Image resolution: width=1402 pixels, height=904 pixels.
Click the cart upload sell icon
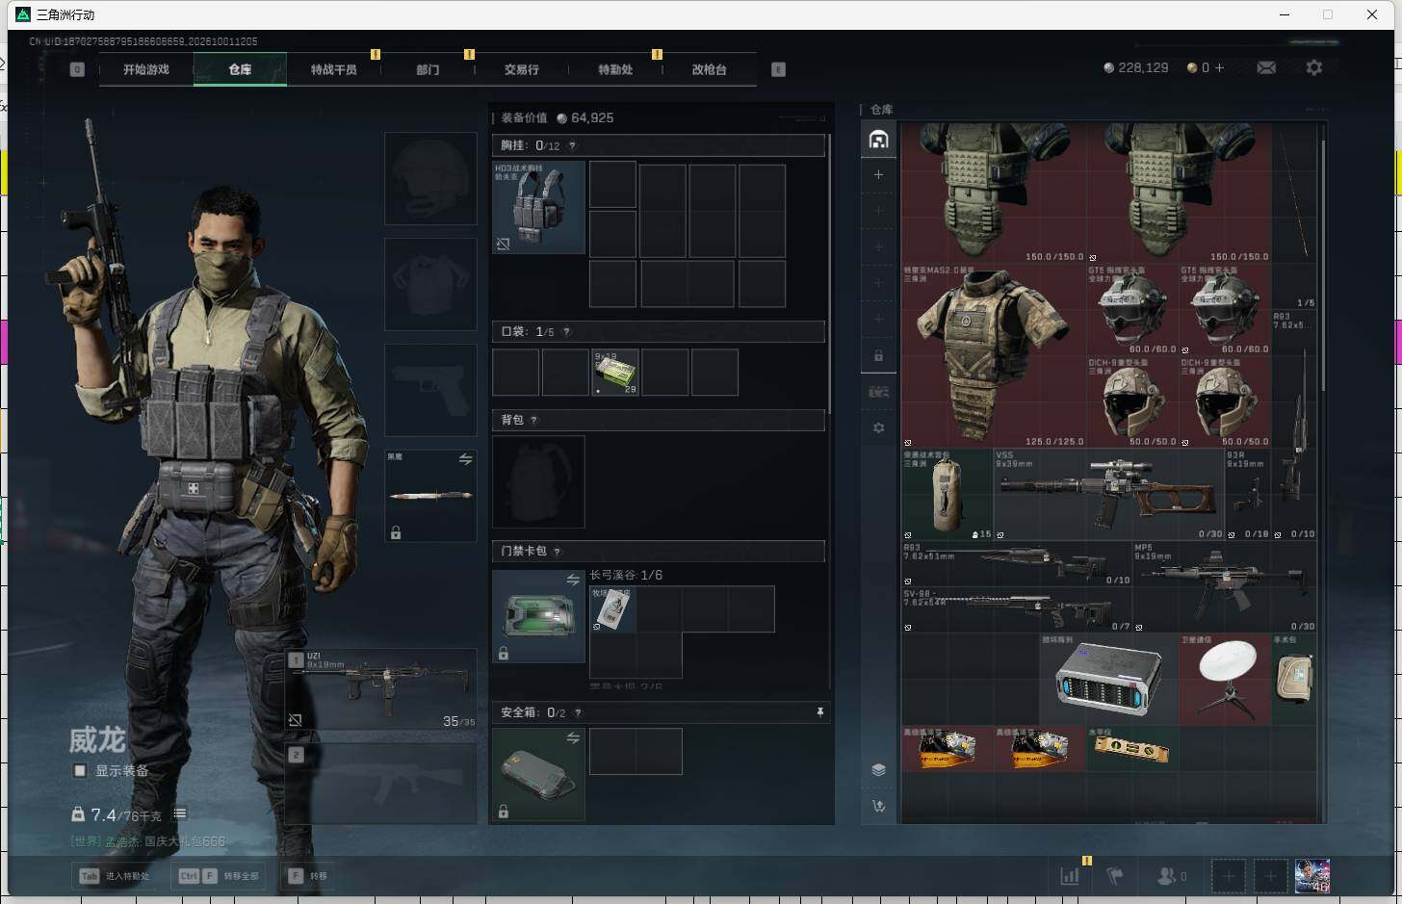878,806
